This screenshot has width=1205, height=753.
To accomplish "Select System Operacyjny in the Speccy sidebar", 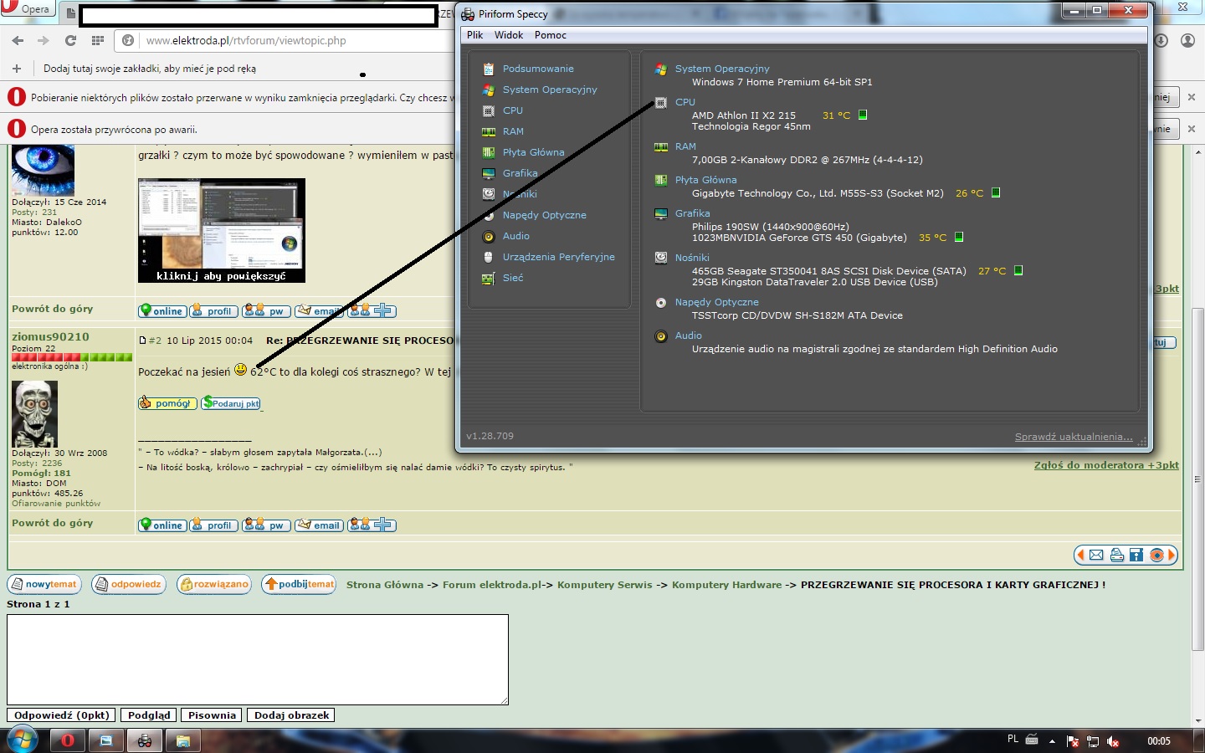I will point(550,90).
